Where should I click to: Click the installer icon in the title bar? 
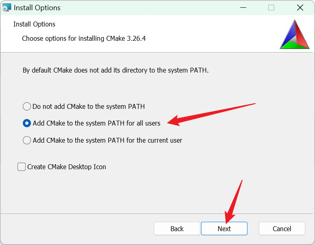[x=7, y=8]
